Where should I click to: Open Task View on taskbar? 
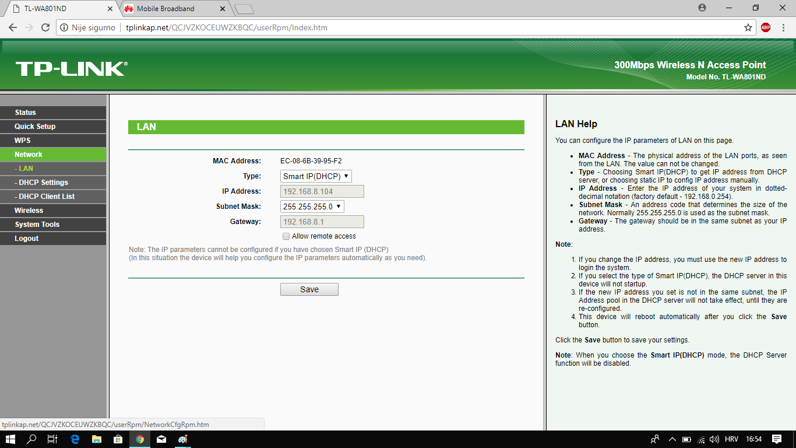[52, 439]
